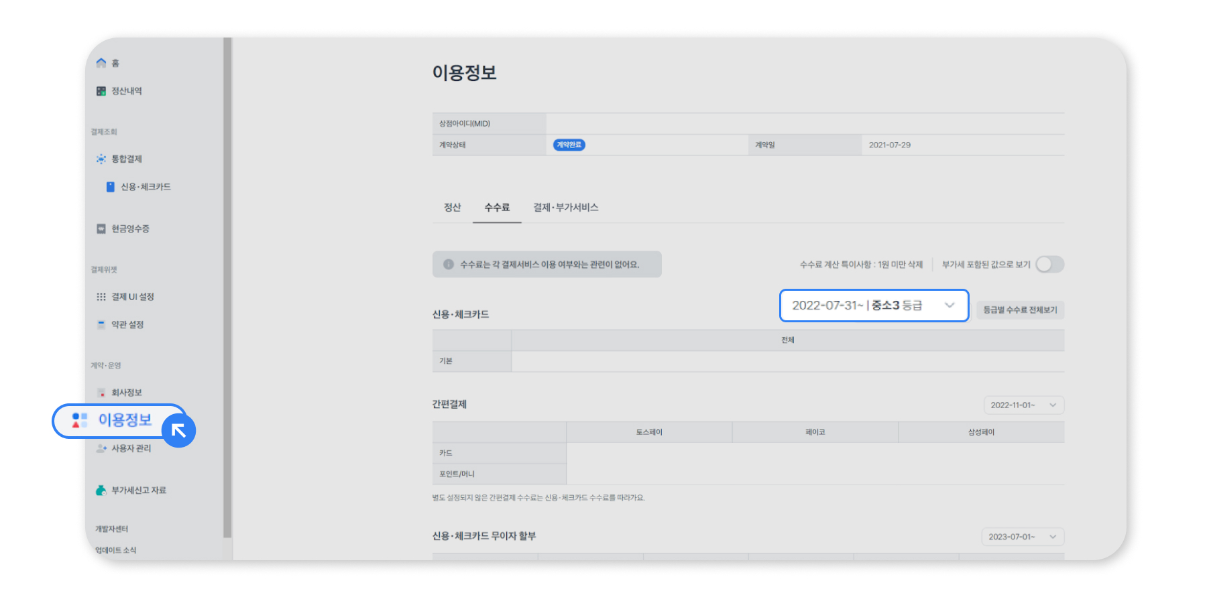
Task: Expand the 2022-07-31~ 중소3 등급 dropdown
Action: click(x=874, y=306)
